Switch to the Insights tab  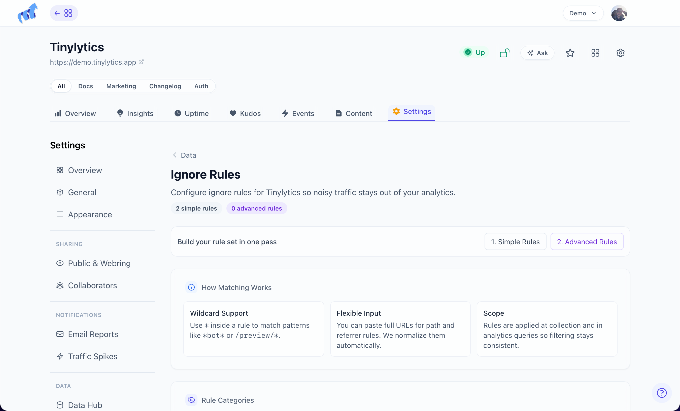click(135, 114)
